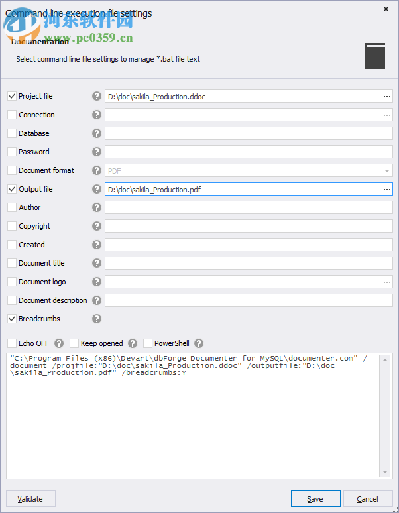Show help for Echo OFF option

tap(59, 343)
